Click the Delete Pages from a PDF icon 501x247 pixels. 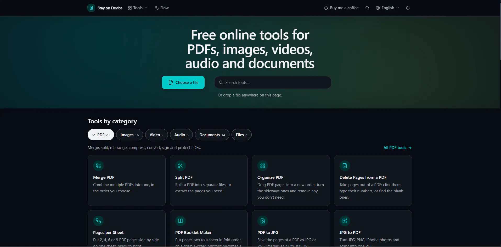coord(345,166)
